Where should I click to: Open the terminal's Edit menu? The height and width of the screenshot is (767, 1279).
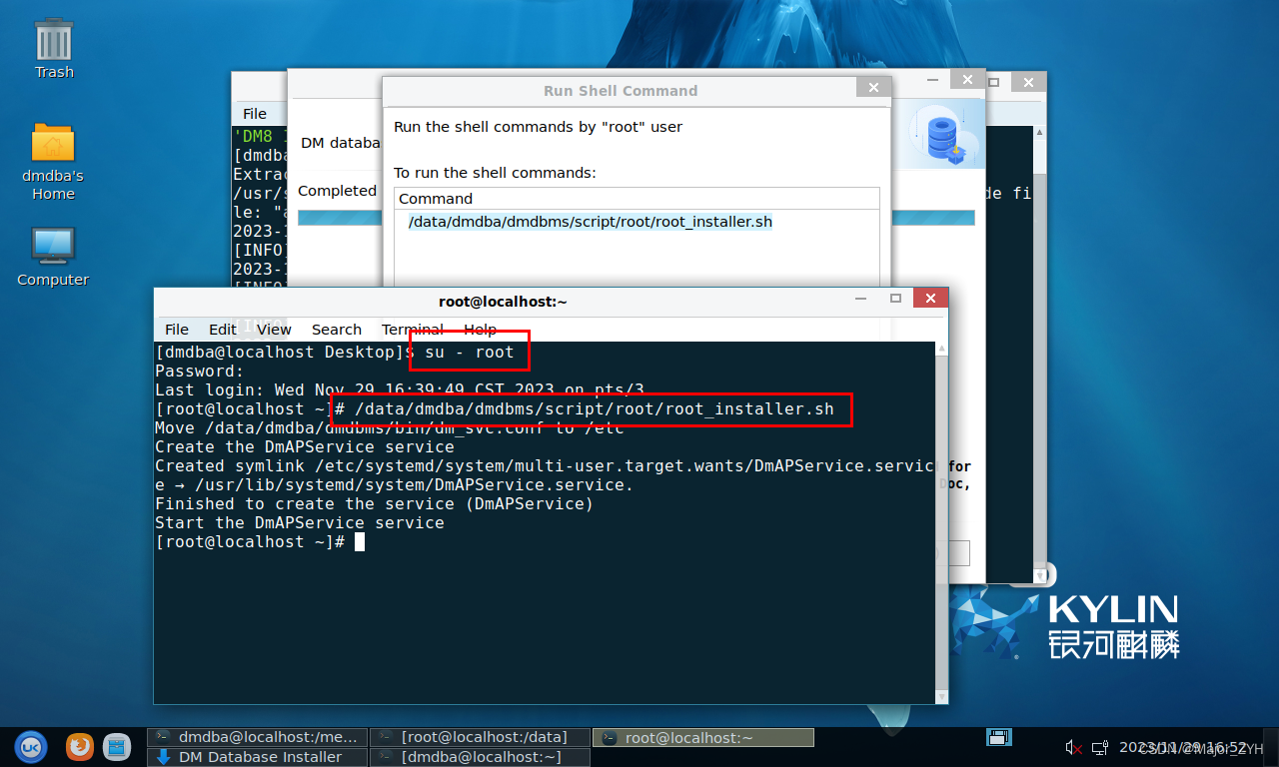pos(222,330)
